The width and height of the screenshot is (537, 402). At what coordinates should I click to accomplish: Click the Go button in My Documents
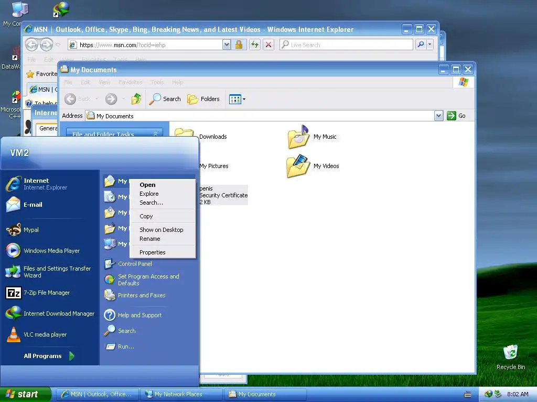[456, 116]
